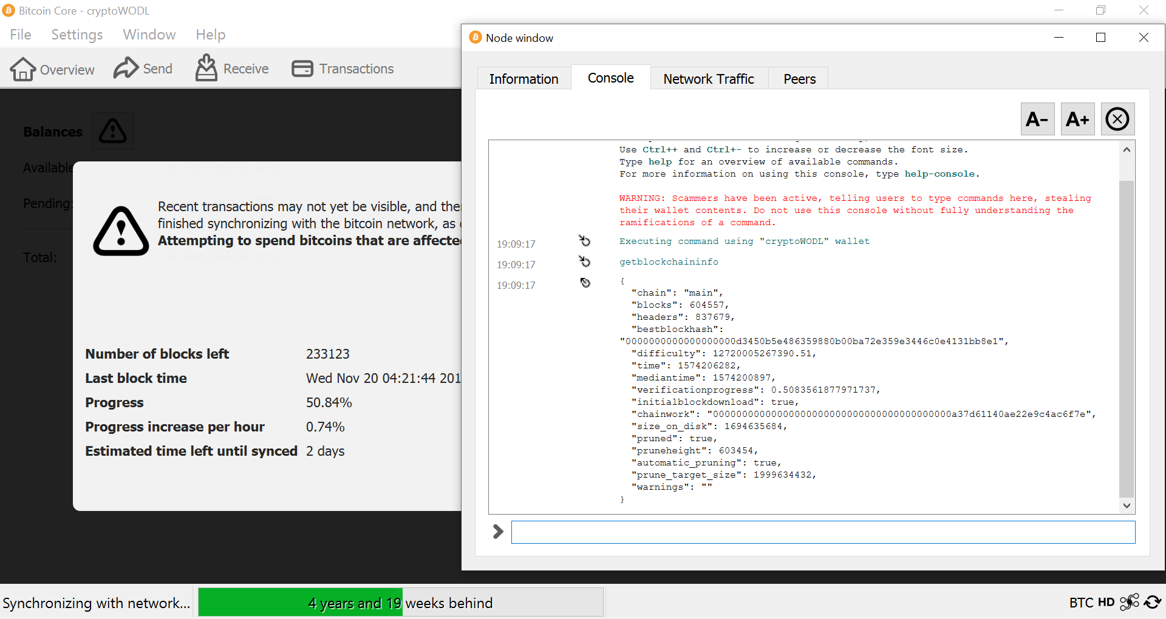Click the 'Estimated time left until synced' value
Viewport: 1166px width, 619px height.
point(326,451)
